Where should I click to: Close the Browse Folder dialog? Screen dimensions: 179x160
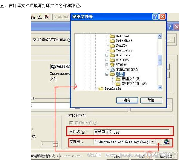(162, 17)
